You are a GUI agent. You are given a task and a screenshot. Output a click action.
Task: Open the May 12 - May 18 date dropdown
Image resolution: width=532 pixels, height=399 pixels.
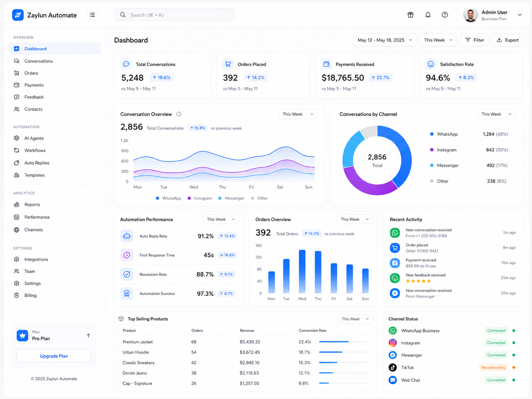point(385,40)
